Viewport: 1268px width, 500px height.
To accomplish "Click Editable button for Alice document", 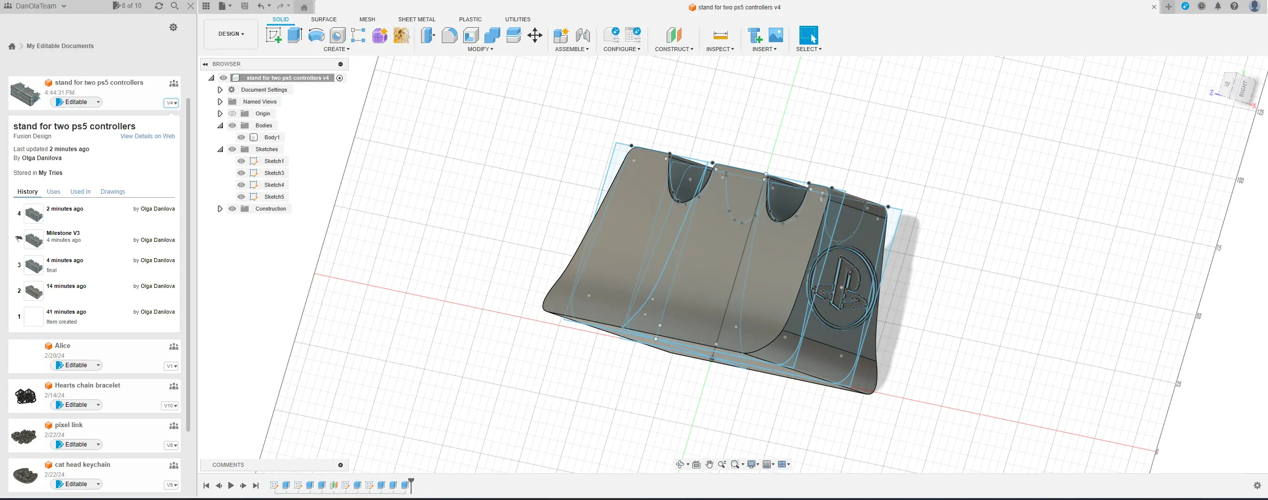I will pyautogui.click(x=76, y=365).
